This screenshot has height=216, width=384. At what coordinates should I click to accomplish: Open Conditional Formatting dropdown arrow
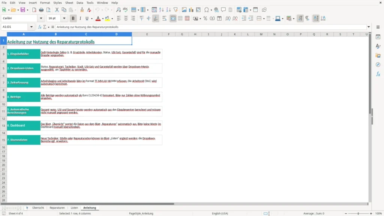(294, 19)
